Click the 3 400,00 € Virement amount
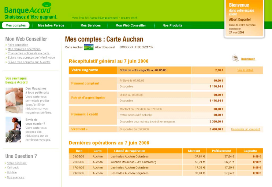This screenshot has height=187, width=272. click(x=216, y=129)
